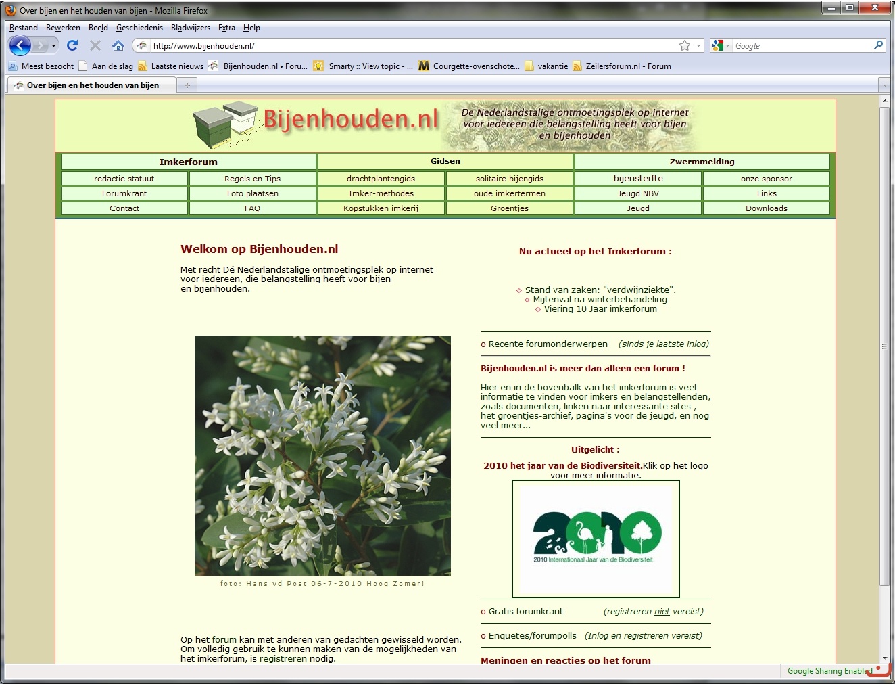Reload the page with the refresh icon

pos(72,45)
